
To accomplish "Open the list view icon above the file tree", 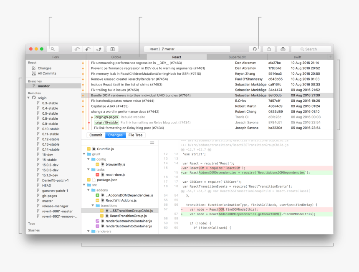I will click(151, 142).
